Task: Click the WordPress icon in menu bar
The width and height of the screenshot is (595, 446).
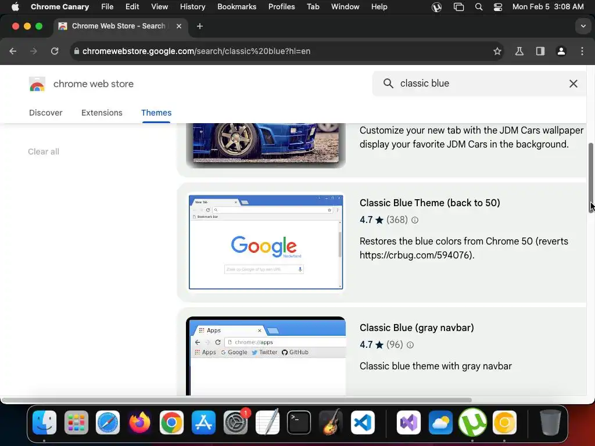Action: [x=436, y=7]
